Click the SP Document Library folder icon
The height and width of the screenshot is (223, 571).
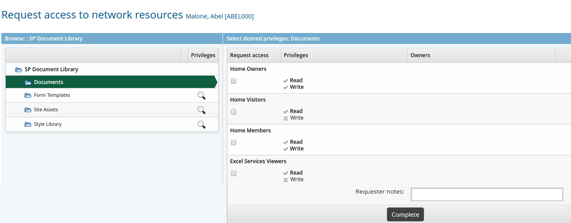click(x=18, y=69)
